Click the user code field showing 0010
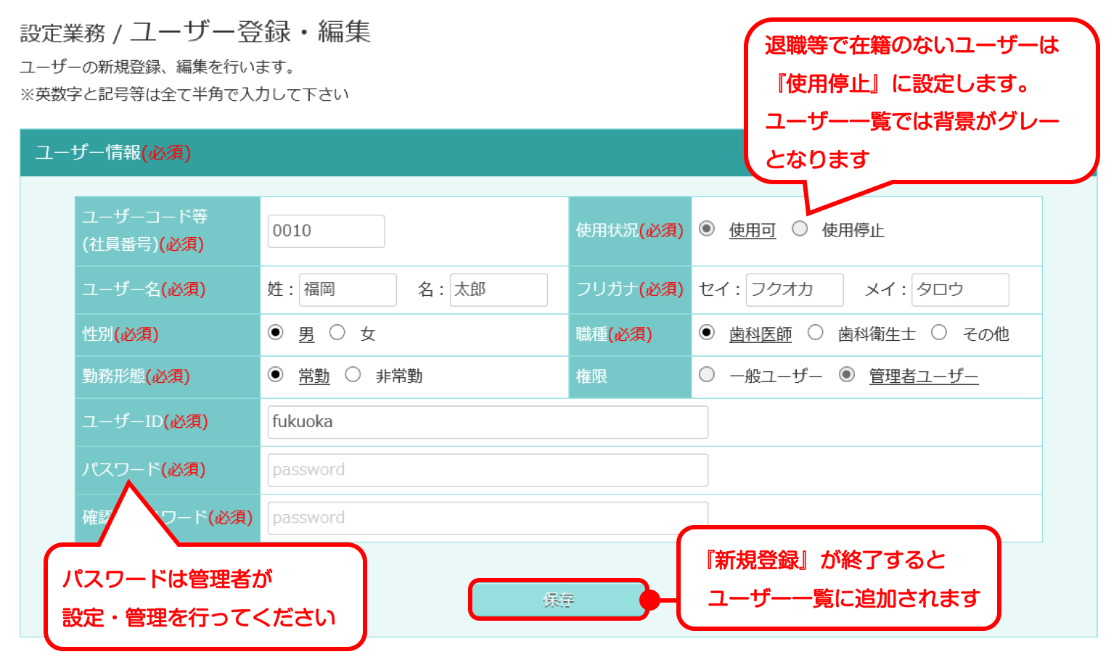 click(x=326, y=231)
